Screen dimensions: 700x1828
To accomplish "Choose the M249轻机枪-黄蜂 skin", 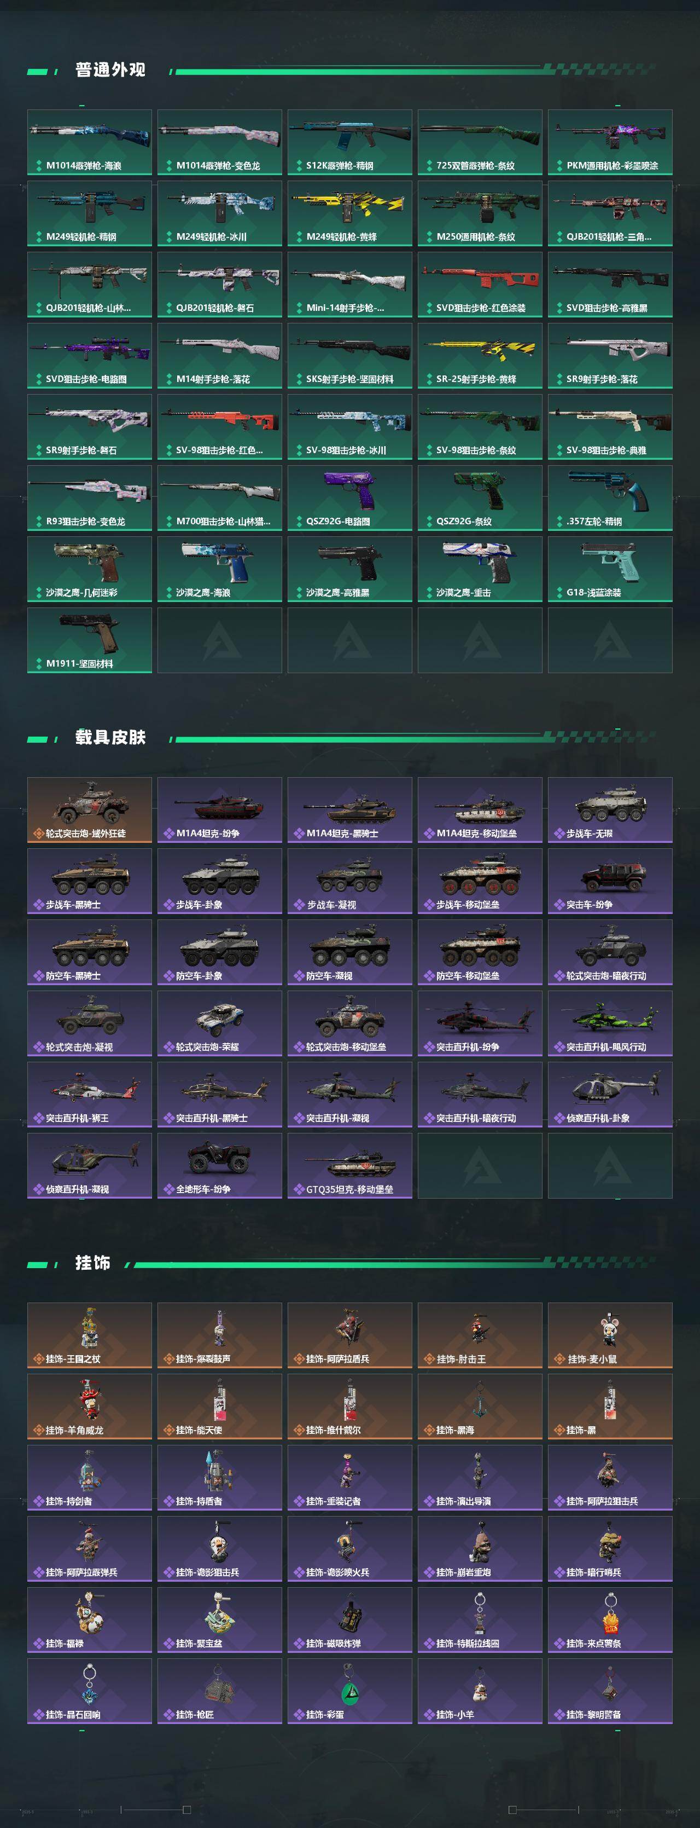I will (349, 213).
